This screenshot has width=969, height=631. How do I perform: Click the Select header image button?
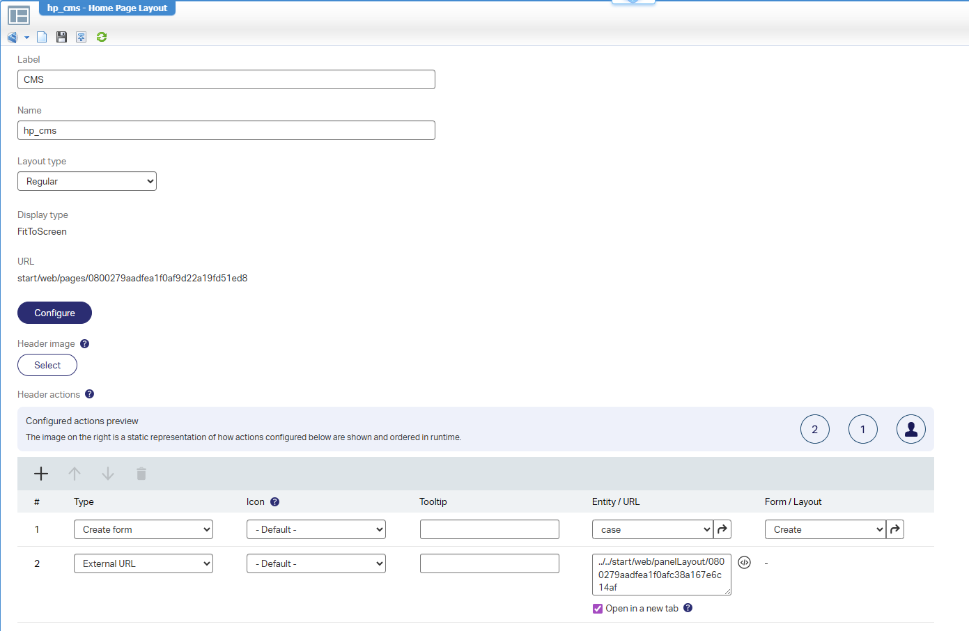pyautogui.click(x=47, y=365)
